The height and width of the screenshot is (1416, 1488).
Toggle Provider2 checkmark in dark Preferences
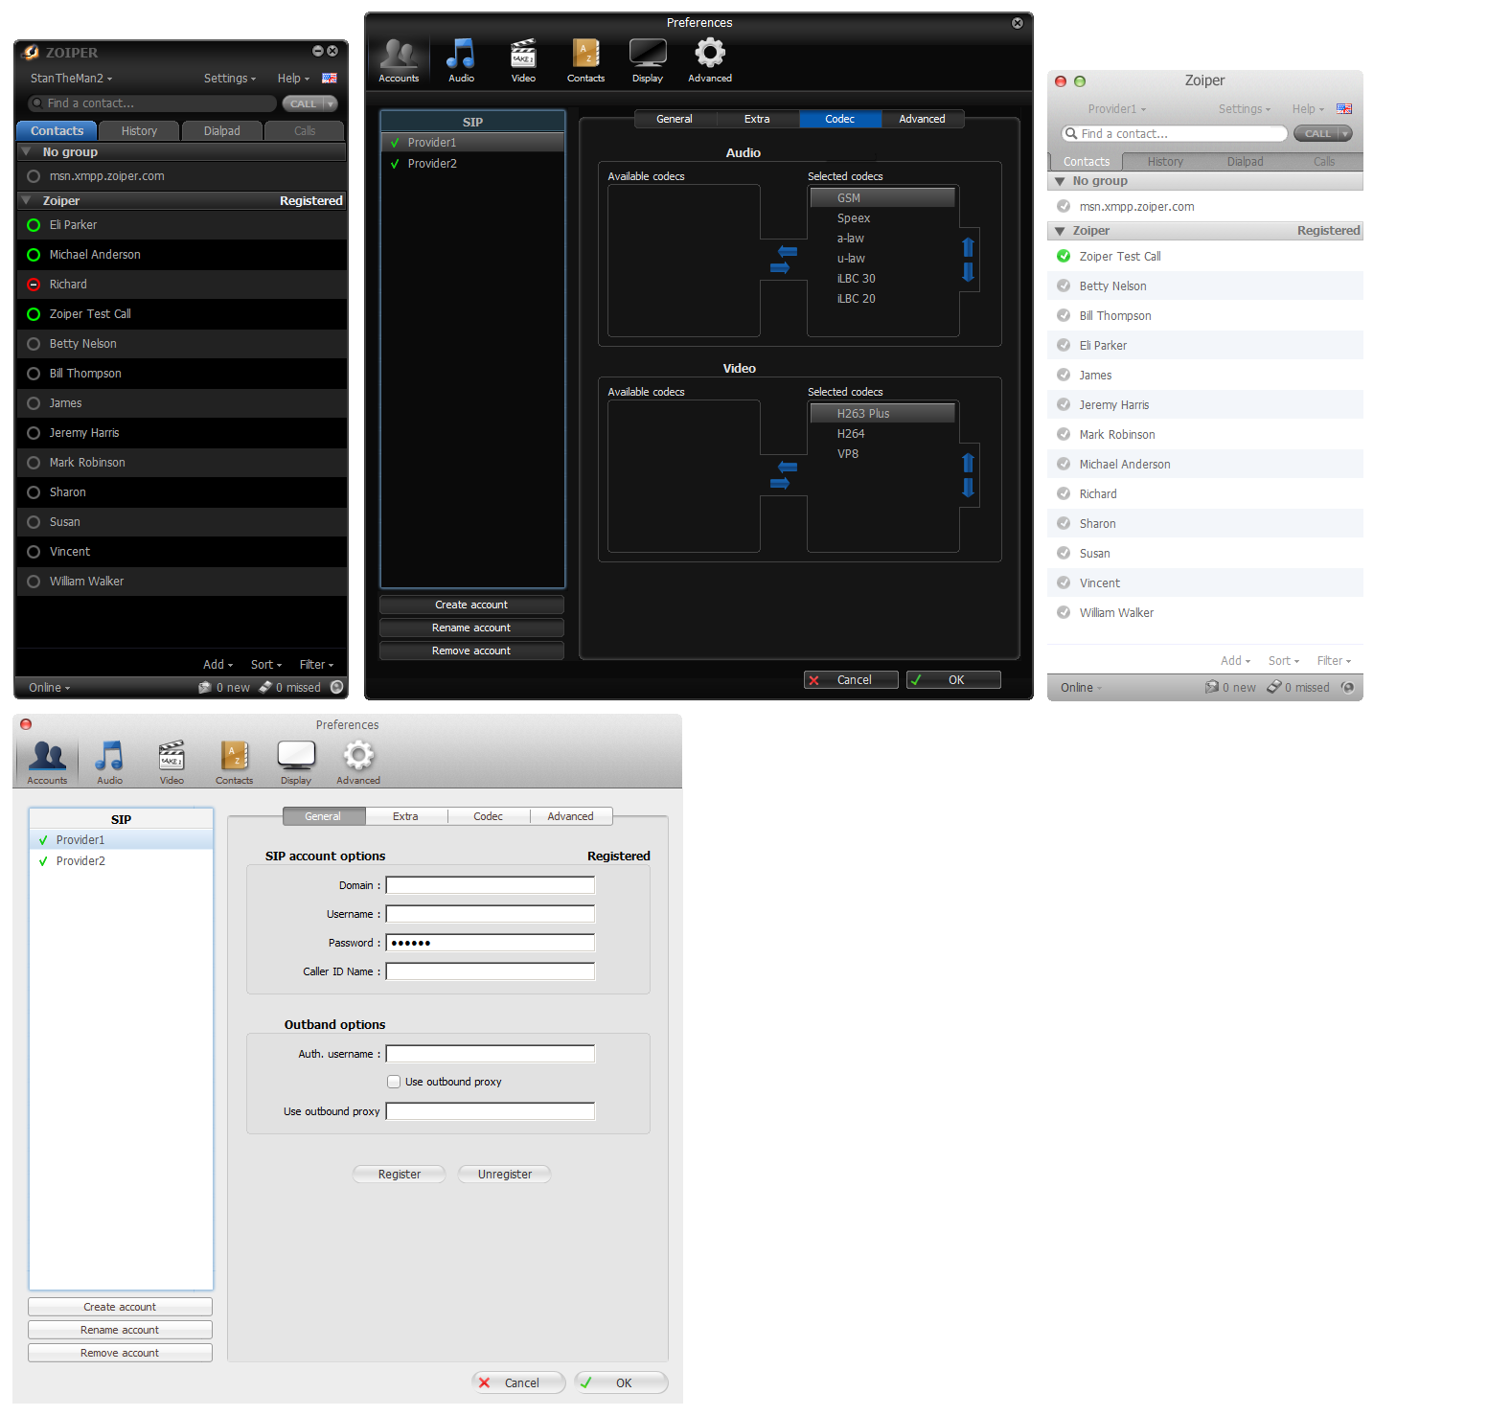(x=395, y=164)
